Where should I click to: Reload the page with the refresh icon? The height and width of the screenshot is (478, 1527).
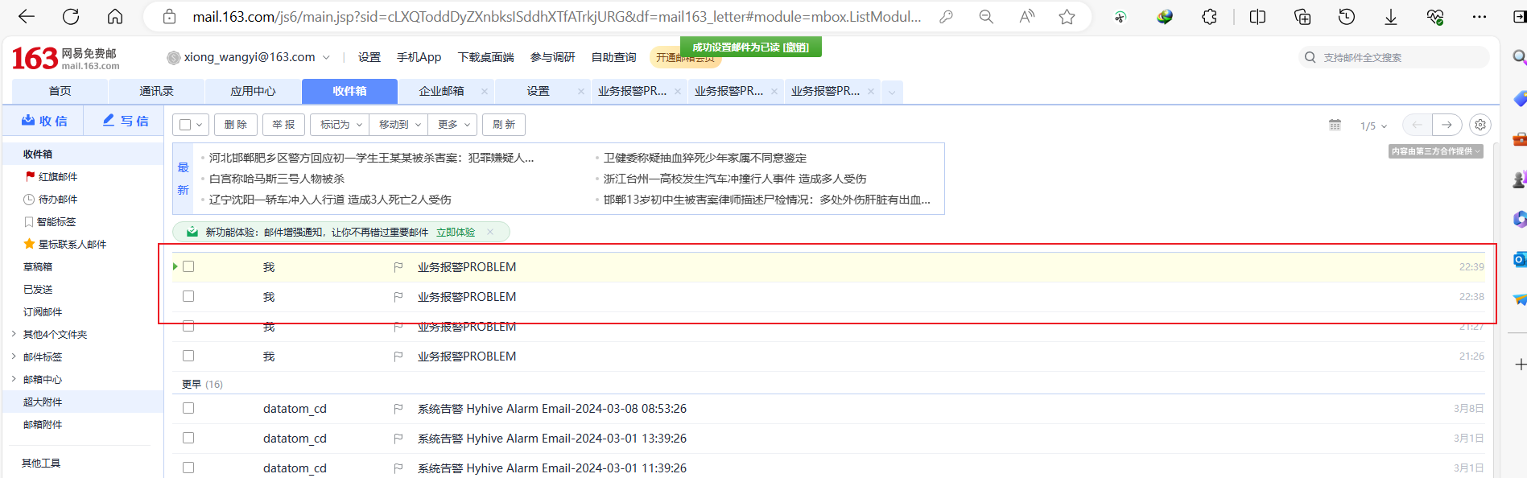pos(71,16)
